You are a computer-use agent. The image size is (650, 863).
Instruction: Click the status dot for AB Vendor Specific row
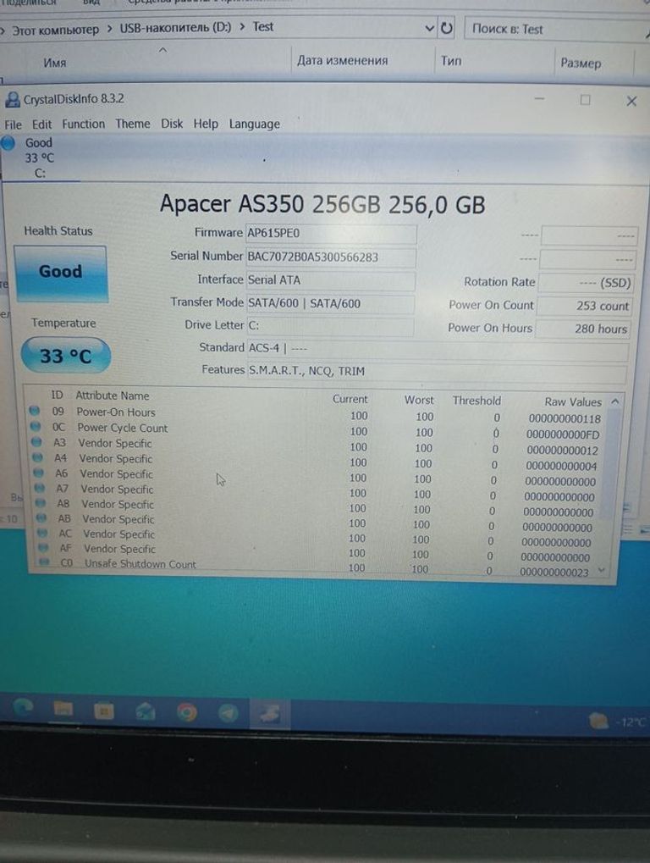pyautogui.click(x=41, y=518)
